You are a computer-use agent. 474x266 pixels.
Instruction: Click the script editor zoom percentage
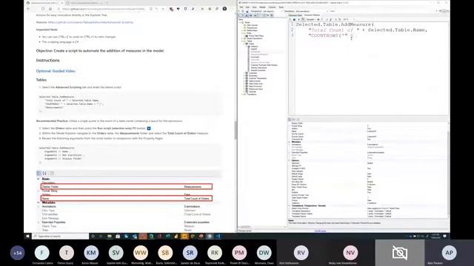[x=346, y=20]
